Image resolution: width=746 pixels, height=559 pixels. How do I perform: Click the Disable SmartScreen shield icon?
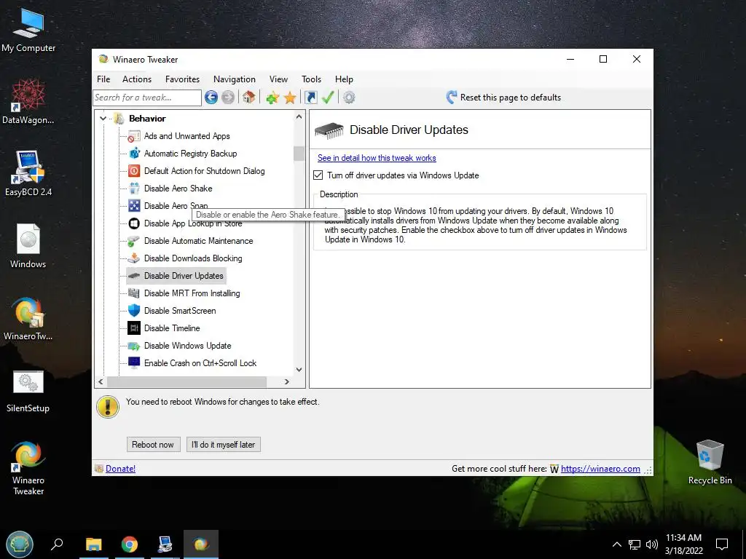coord(134,310)
